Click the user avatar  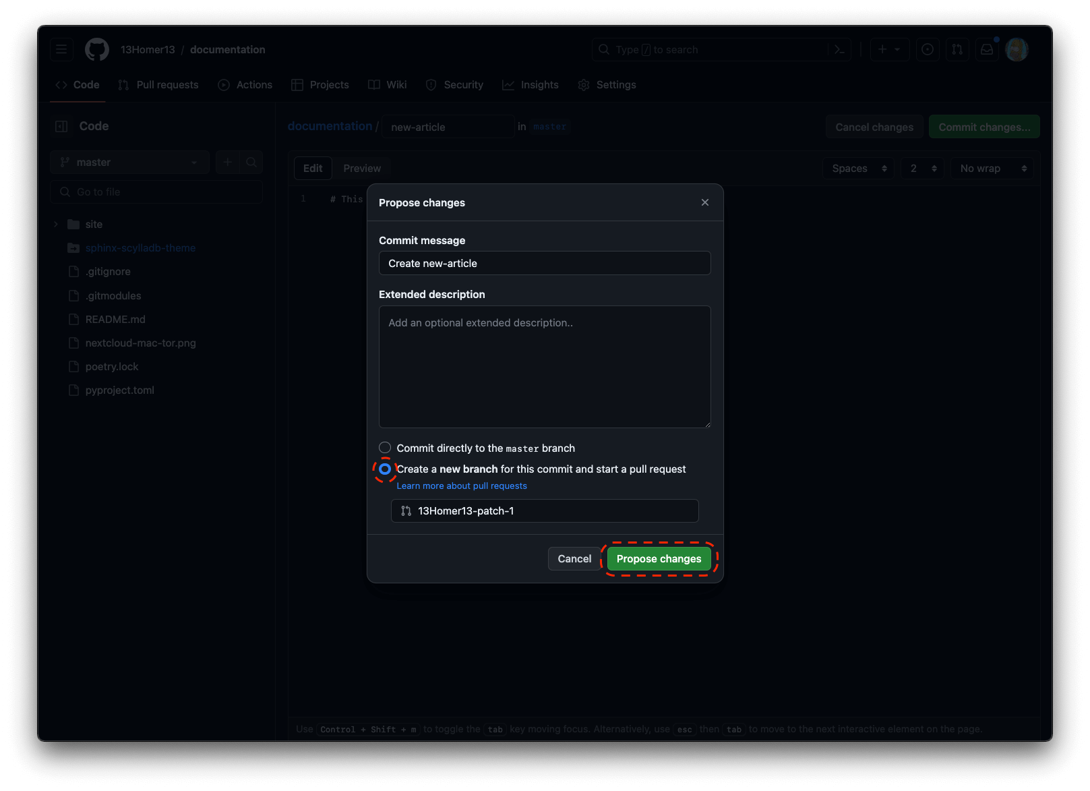(1017, 49)
